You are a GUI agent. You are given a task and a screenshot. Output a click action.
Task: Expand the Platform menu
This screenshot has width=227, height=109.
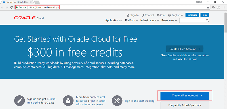coord(131,20)
